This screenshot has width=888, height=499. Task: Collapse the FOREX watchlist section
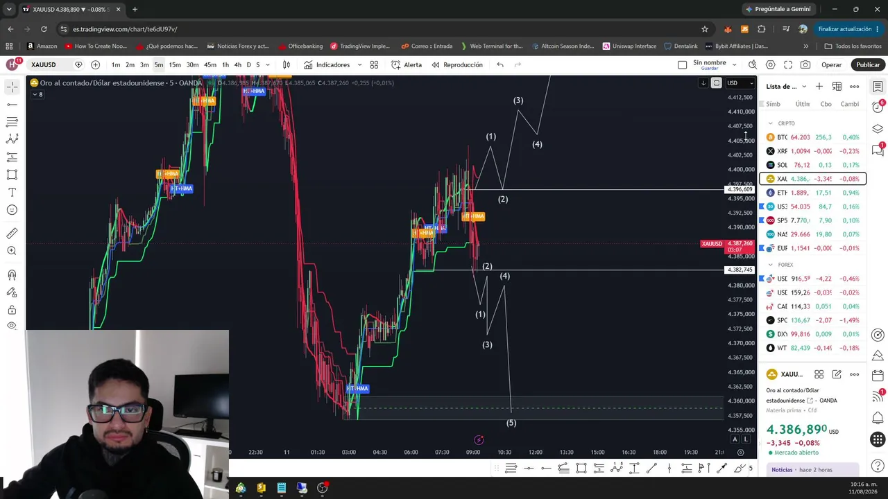770,265
